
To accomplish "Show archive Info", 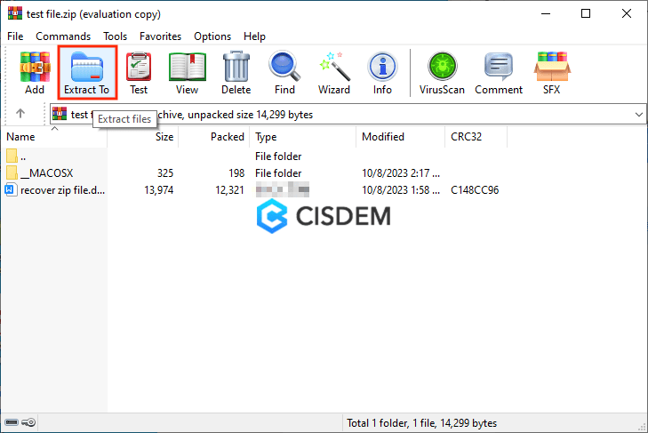I will point(382,73).
